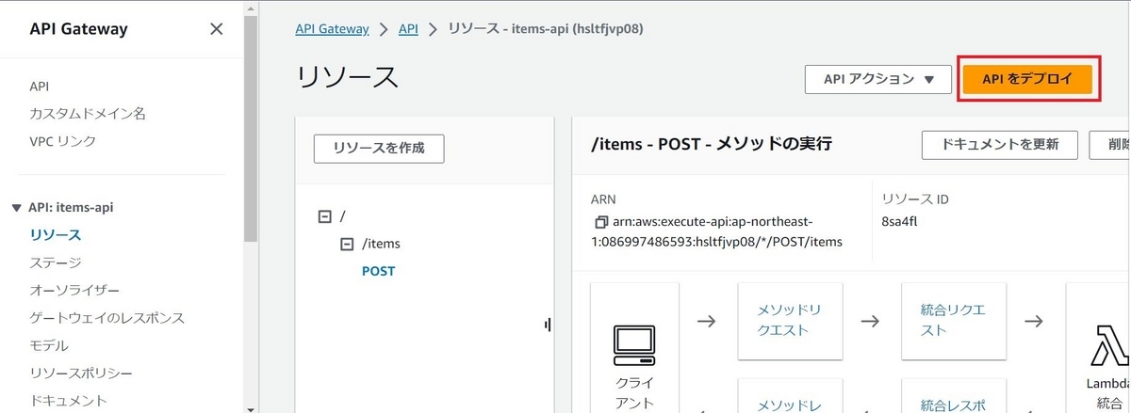Open the API breadcrumb link
Screen dimensions: 1131x413
point(408,28)
